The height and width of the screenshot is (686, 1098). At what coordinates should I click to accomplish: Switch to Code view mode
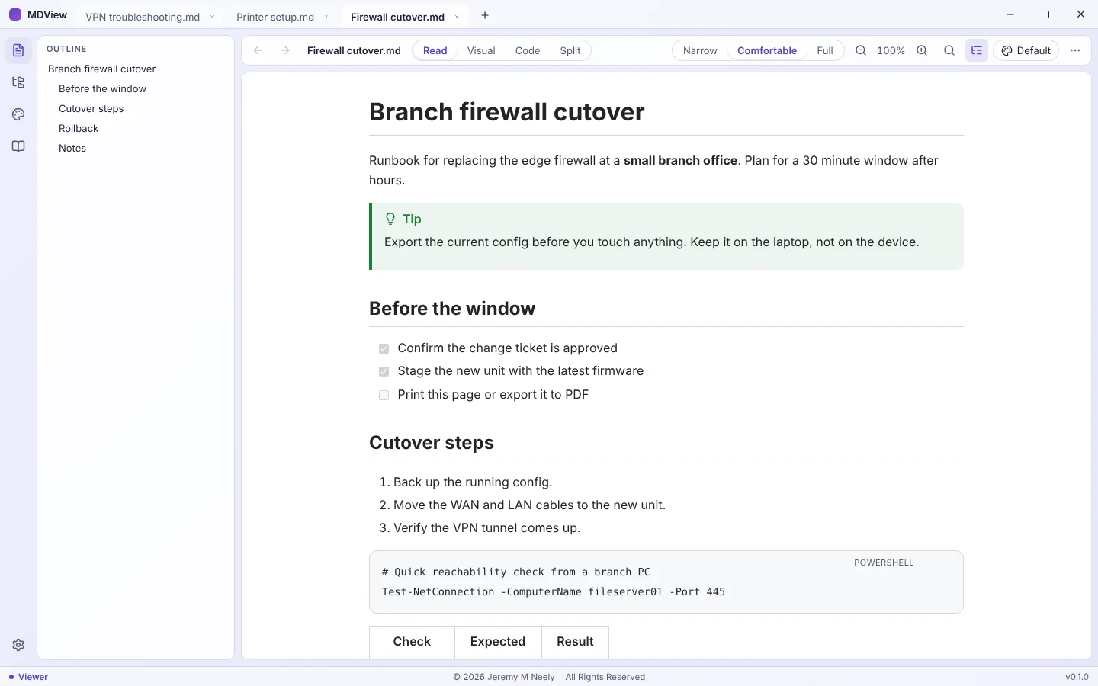[x=528, y=50]
